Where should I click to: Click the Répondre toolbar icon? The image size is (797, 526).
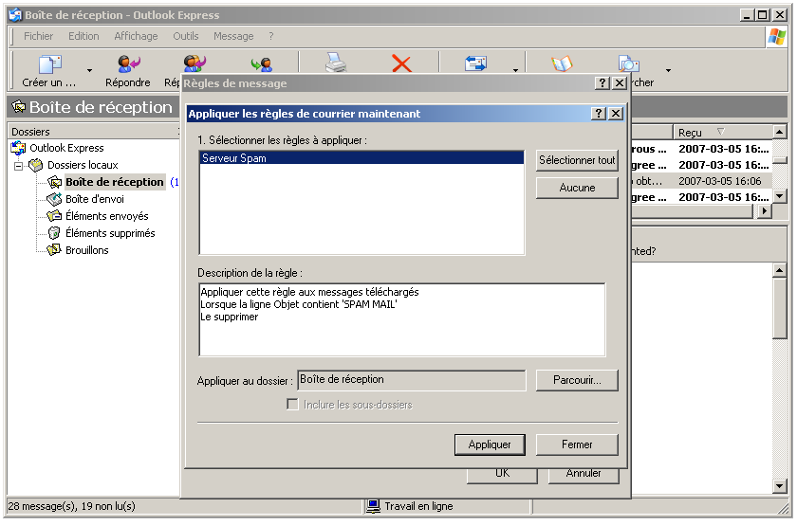pos(129,64)
